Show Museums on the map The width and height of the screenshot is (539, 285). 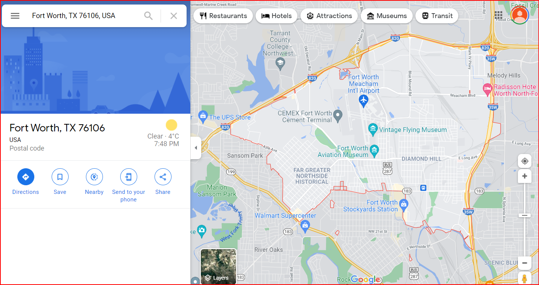point(386,16)
